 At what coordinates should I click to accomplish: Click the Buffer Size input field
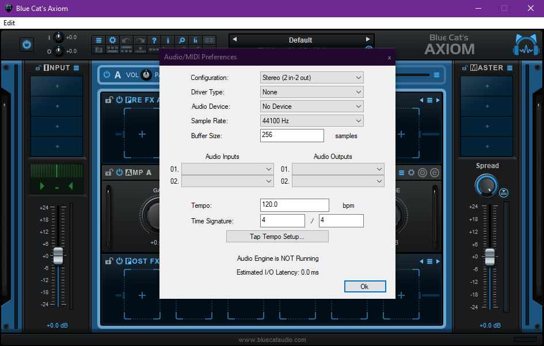[x=292, y=135]
